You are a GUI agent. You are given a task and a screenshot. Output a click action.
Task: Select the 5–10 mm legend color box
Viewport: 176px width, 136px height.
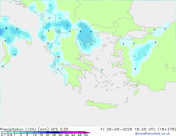[30, 132]
